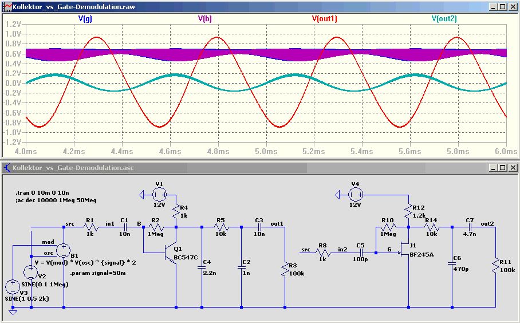Select the V(out2) trace label

[x=444, y=19]
